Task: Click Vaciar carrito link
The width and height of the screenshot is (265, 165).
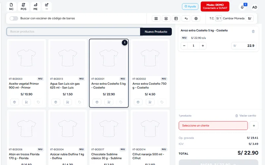Action: (246, 116)
